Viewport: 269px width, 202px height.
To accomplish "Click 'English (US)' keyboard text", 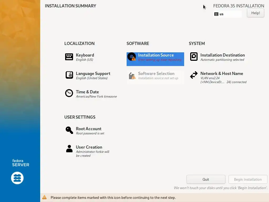I will click(84, 60).
